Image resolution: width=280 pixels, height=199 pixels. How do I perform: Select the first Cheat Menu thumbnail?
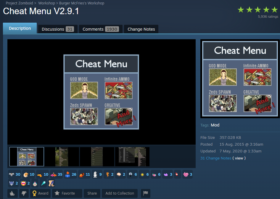point(27,157)
